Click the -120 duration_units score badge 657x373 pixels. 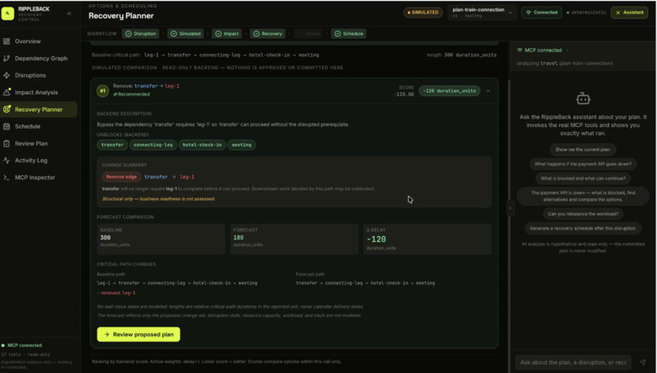[x=450, y=91]
